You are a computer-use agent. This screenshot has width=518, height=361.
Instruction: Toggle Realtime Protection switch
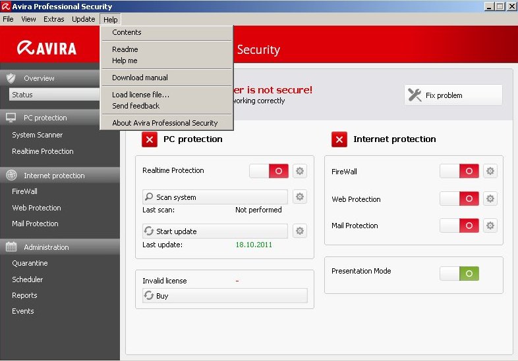coord(269,171)
